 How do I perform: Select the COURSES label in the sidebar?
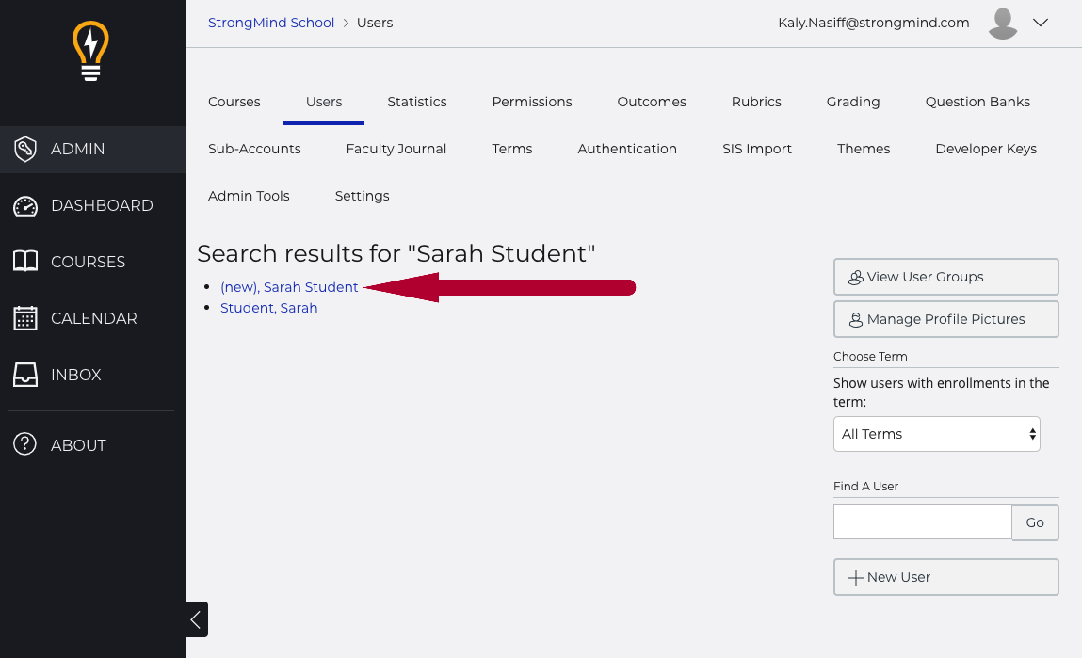(x=89, y=262)
